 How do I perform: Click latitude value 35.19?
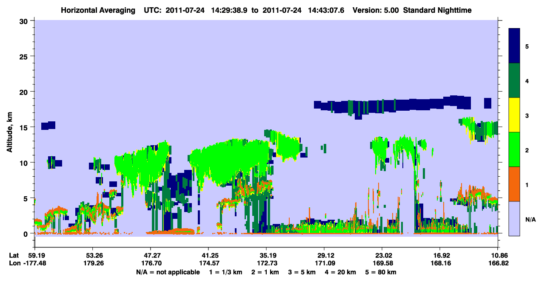click(x=266, y=255)
